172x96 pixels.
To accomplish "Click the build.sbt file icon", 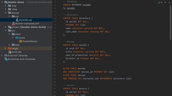I will coord(10,52).
